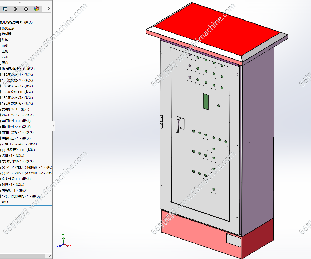Click the green rectangular cutout on the door
This screenshot has width=311, height=259.
(x=206, y=101)
